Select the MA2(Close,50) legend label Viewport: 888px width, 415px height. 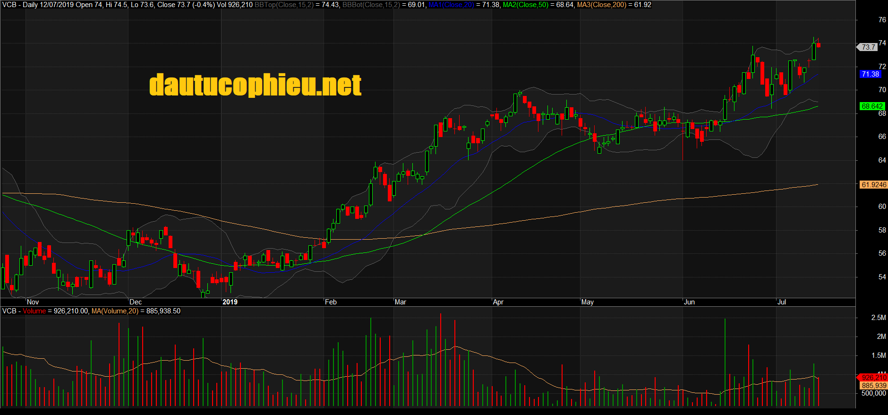[x=525, y=5]
